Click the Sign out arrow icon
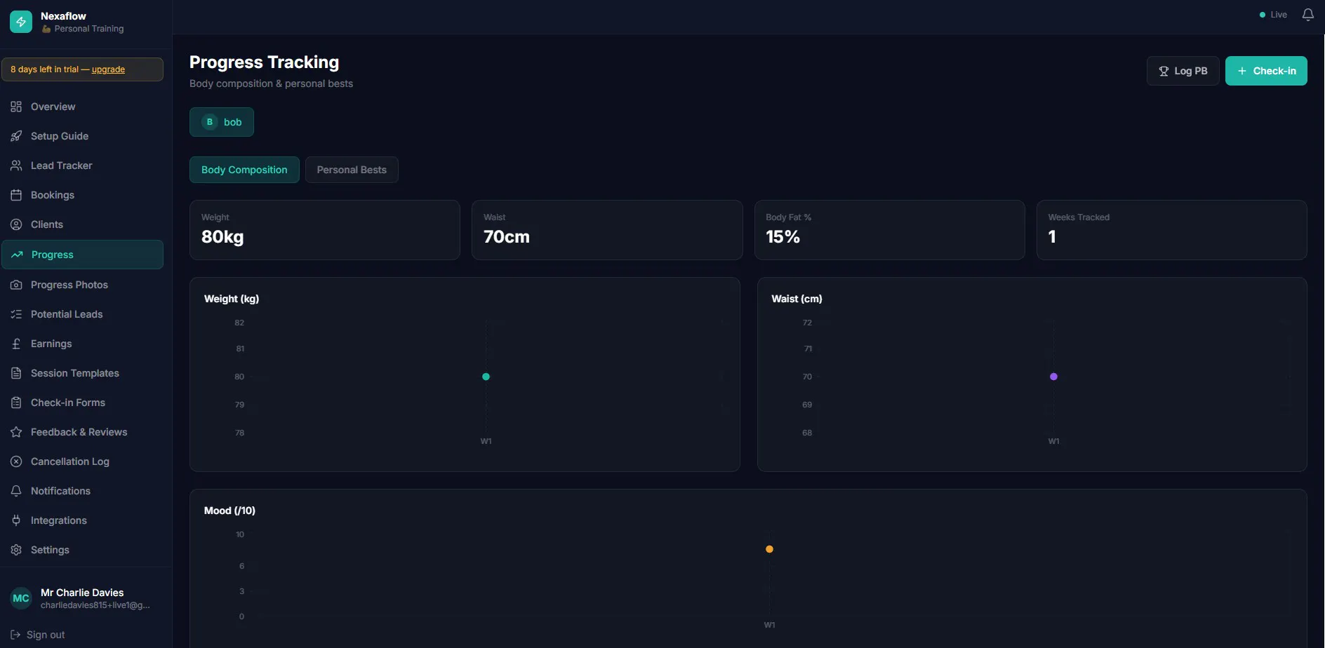This screenshot has width=1325, height=648. [x=15, y=635]
